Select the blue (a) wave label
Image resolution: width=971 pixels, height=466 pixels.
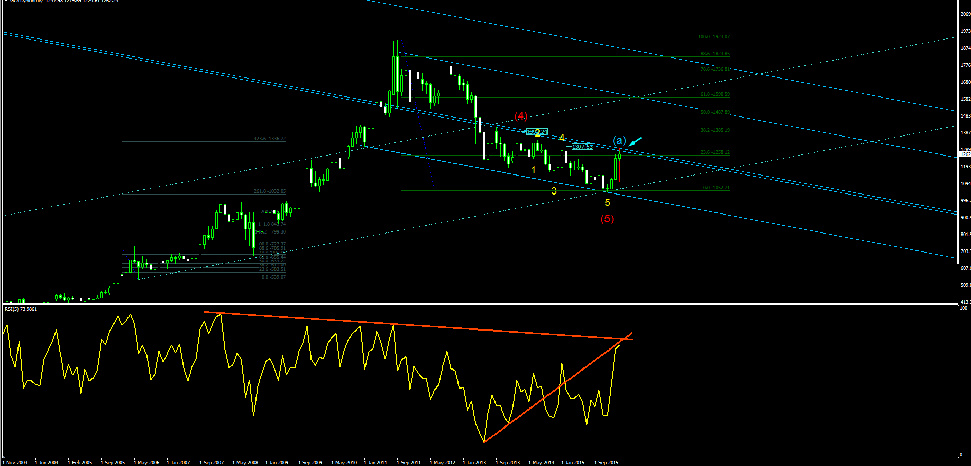pyautogui.click(x=619, y=140)
